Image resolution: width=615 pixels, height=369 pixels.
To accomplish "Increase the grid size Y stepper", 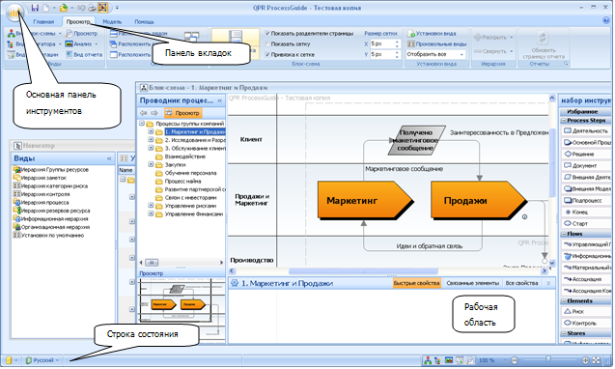I will pos(397,52).
